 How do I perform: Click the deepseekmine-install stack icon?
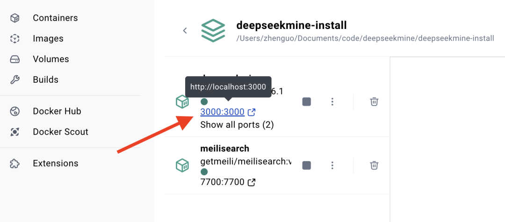(x=213, y=30)
